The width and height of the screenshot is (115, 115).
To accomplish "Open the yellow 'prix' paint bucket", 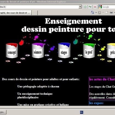I will 111,51.
